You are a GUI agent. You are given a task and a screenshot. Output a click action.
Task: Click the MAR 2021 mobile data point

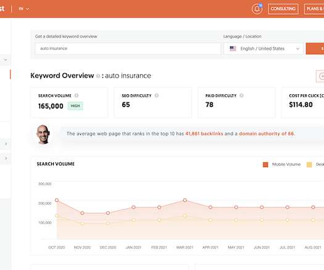click(185, 200)
